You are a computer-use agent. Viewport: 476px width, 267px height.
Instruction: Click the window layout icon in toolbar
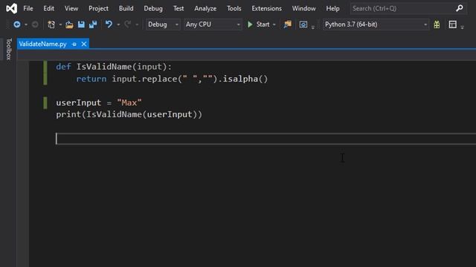pyautogui.click(x=453, y=24)
